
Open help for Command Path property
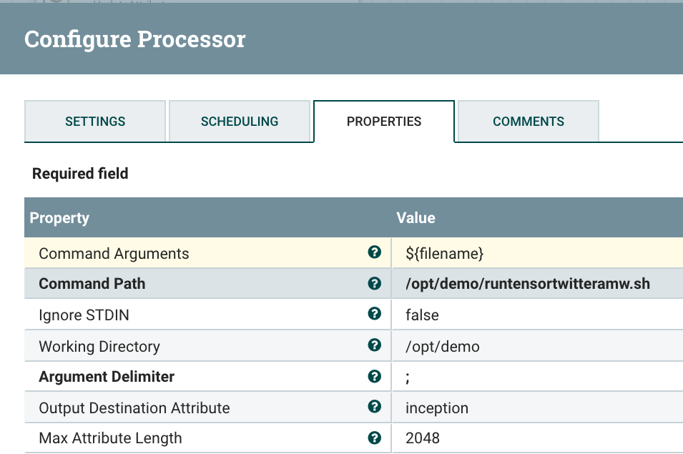[375, 284]
